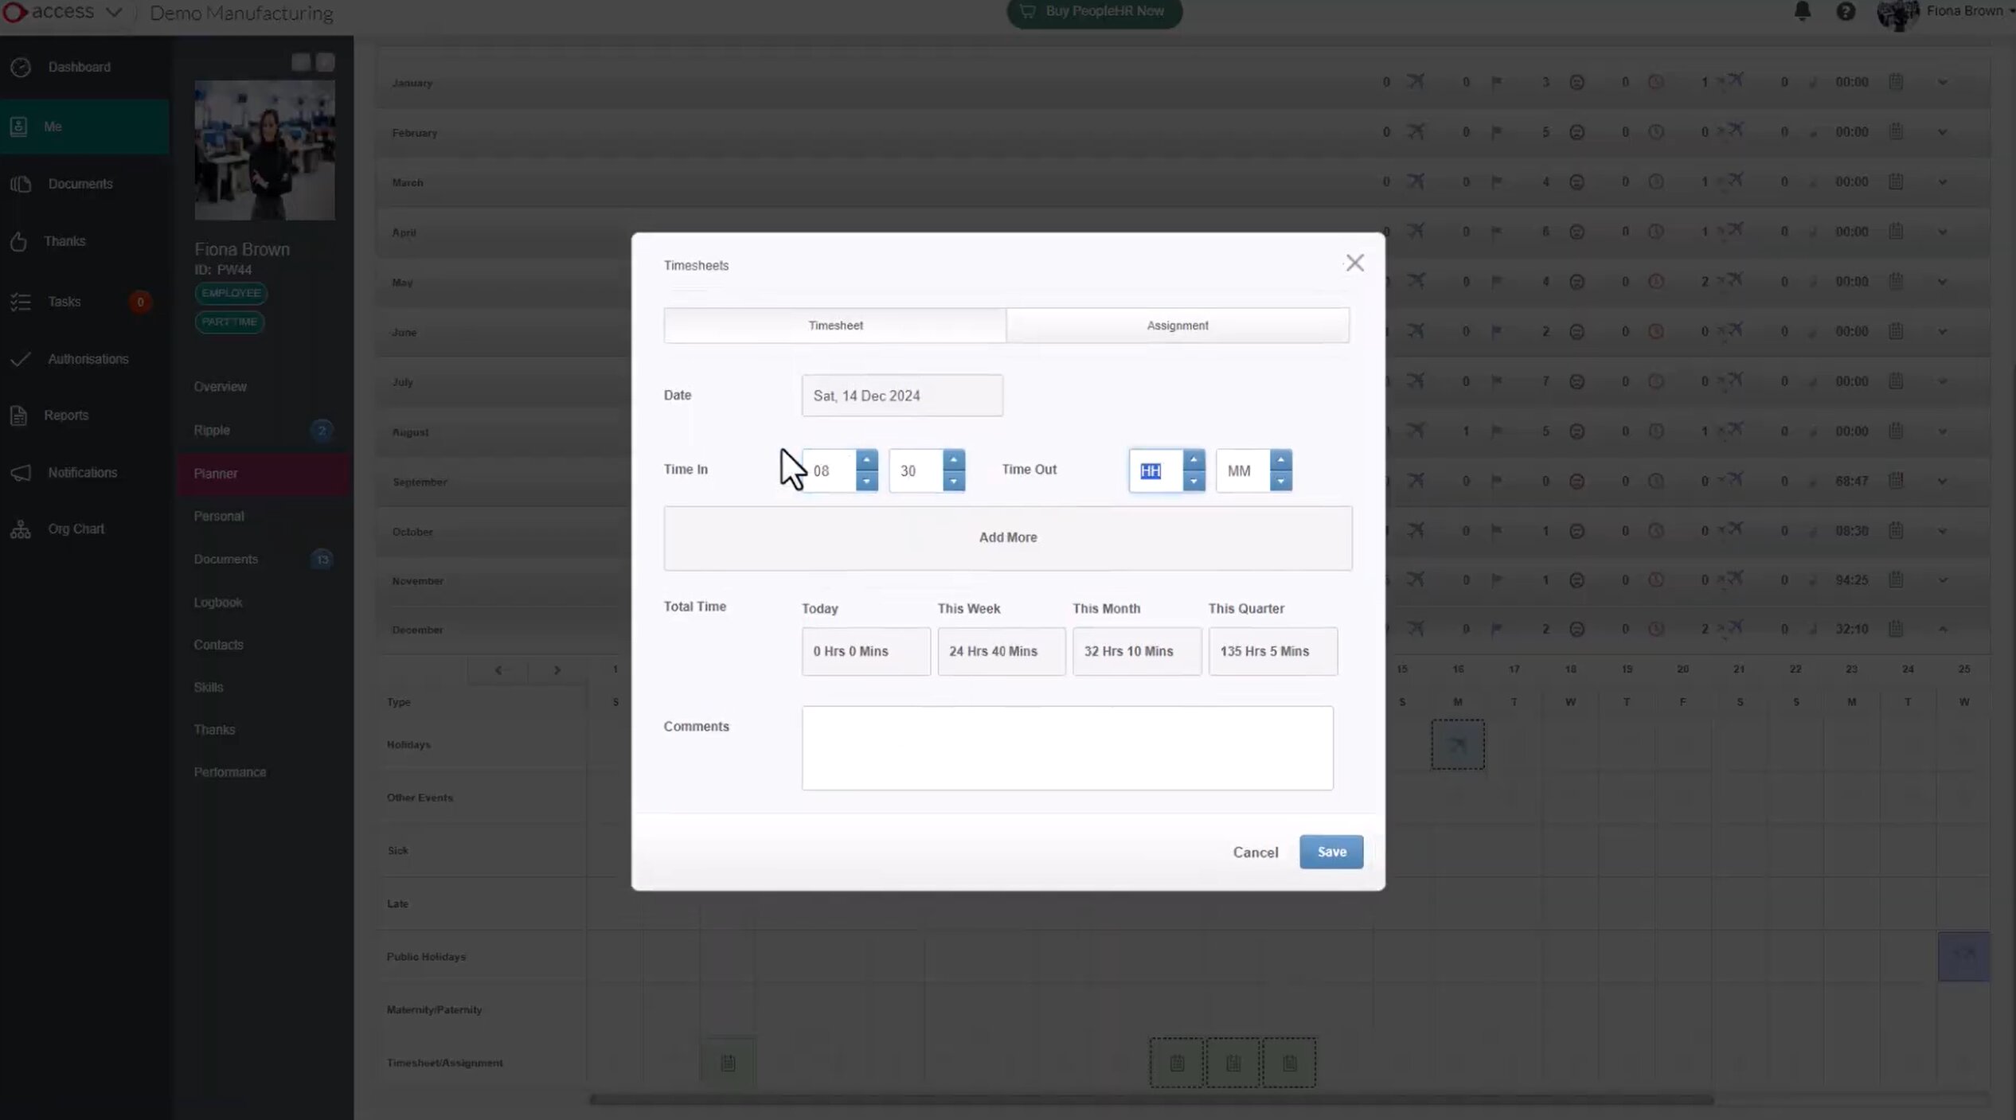The height and width of the screenshot is (1120, 2016).
Task: Click the Authorisations checkmark icon
Action: (x=21, y=359)
